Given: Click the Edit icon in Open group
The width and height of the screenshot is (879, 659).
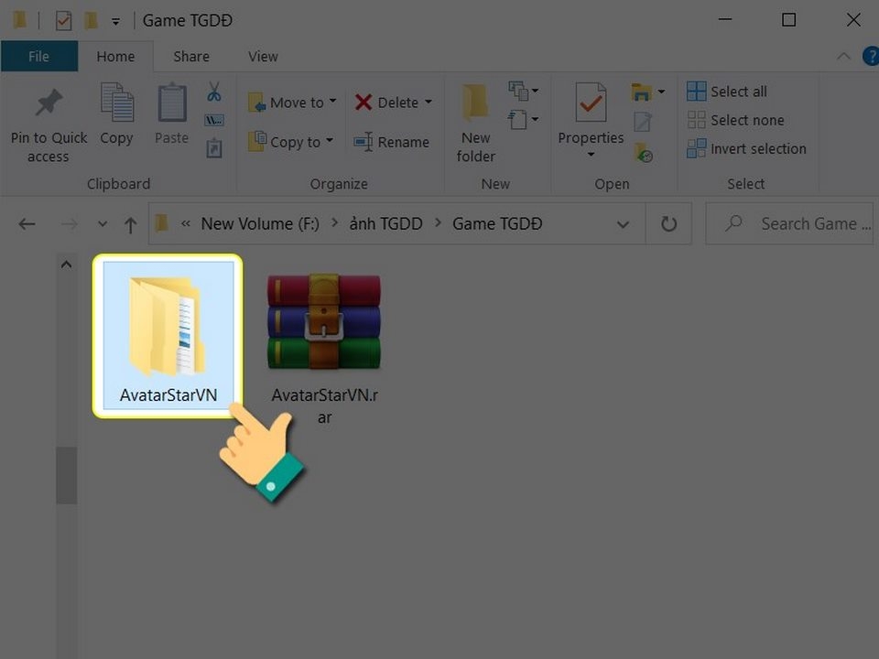Looking at the screenshot, I should [x=643, y=121].
